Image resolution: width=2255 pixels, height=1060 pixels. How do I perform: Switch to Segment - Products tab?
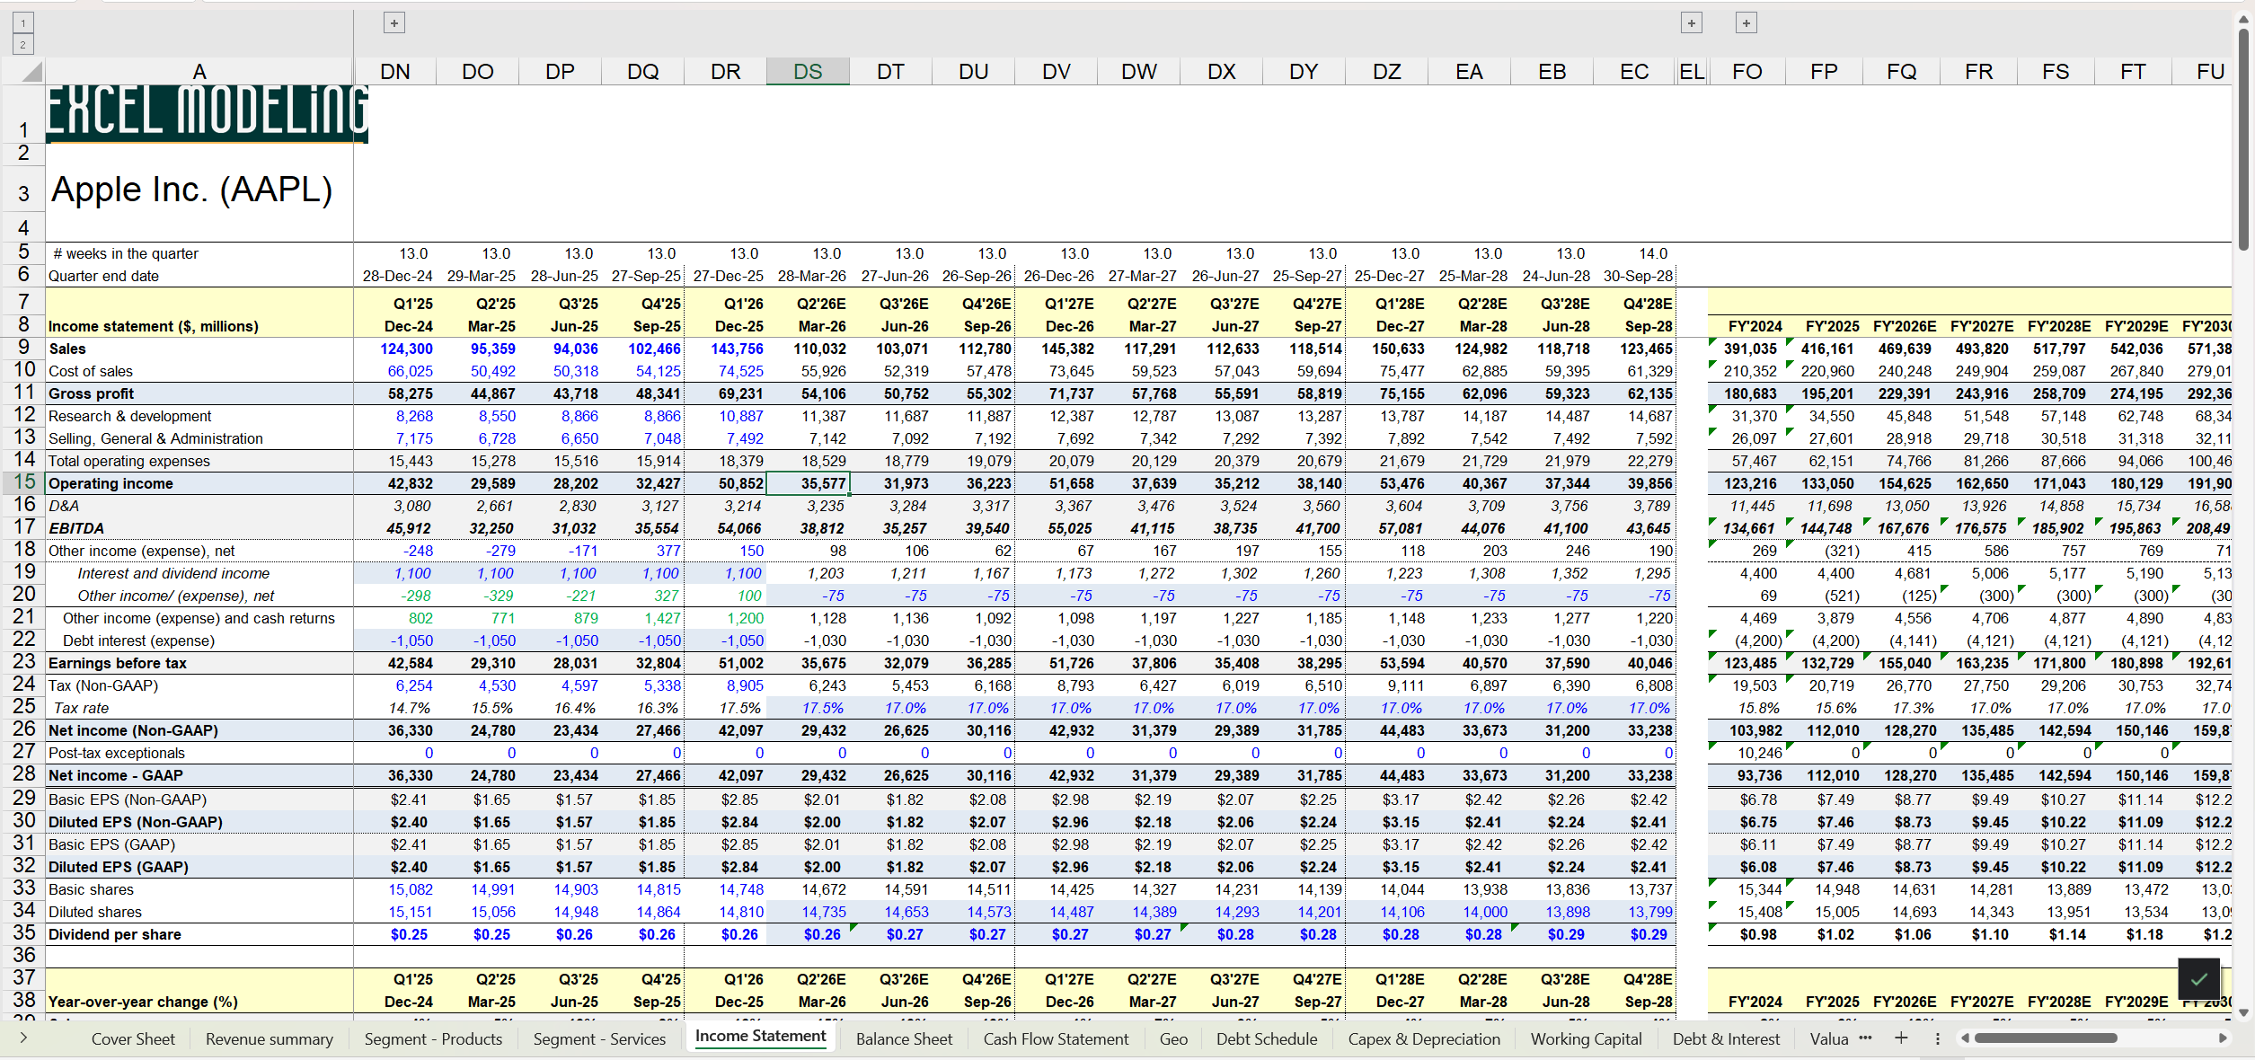pyautogui.click(x=433, y=1038)
